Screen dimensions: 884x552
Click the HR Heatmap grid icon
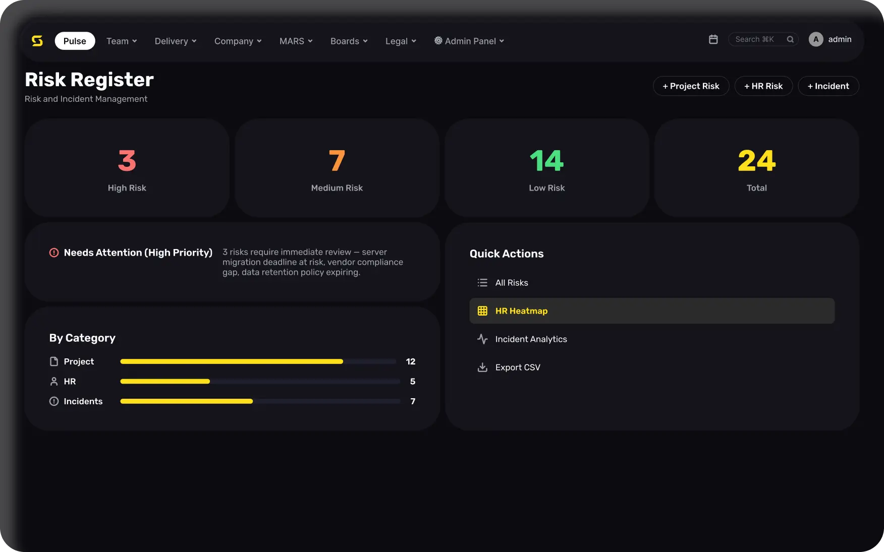pos(482,311)
